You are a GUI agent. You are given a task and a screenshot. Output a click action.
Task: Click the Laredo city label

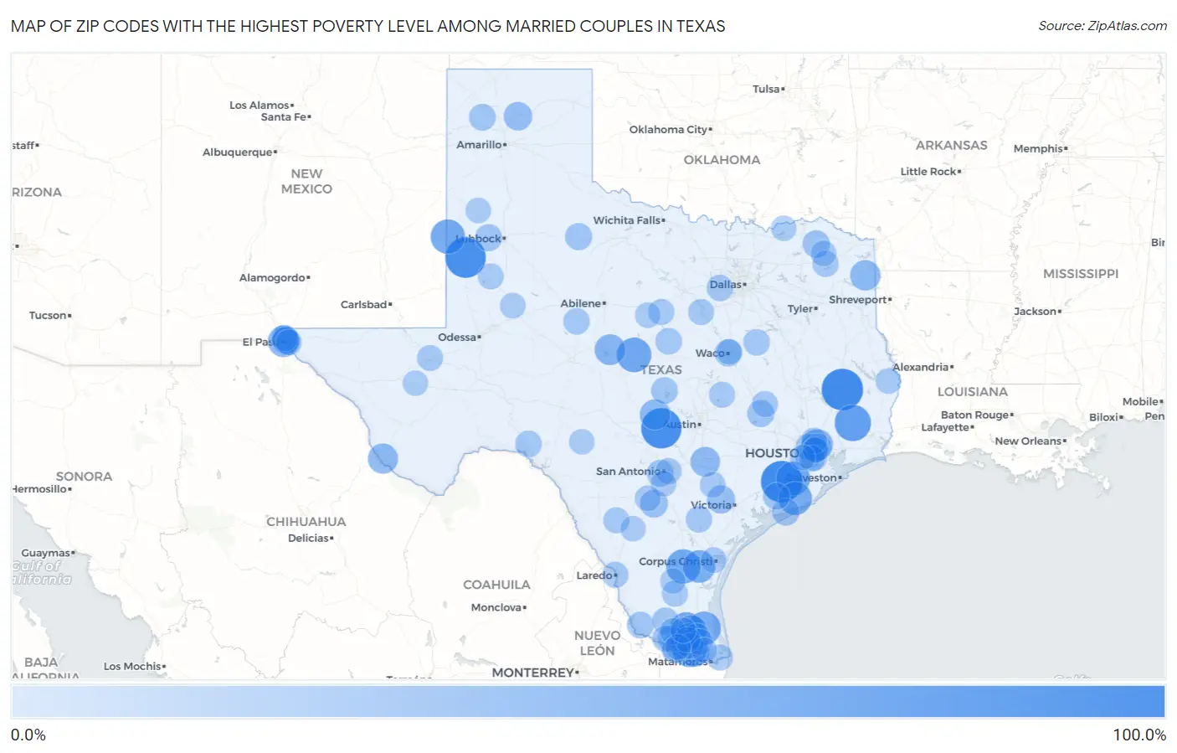coord(595,575)
